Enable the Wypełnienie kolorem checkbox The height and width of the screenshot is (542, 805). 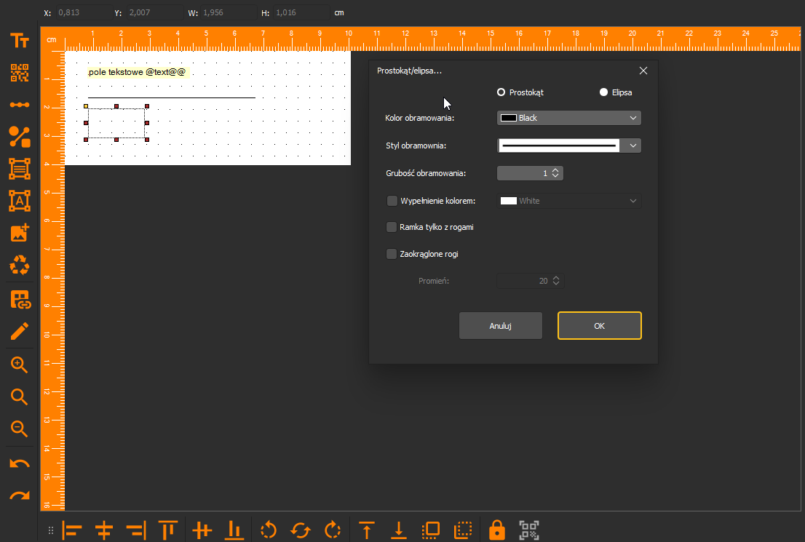point(392,201)
